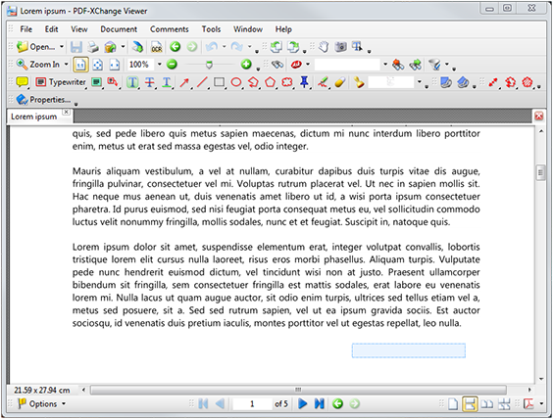Go to next page button
Image resolution: width=553 pixels, height=419 pixels.
(303, 404)
